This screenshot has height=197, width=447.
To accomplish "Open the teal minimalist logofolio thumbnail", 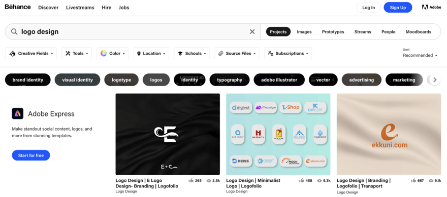I will point(278,134).
